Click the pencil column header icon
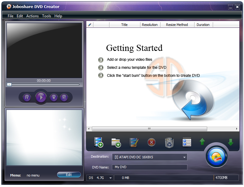244x187 pixels. (90, 25)
